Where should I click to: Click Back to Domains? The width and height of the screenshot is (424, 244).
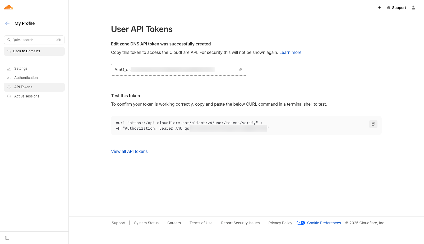[34, 51]
